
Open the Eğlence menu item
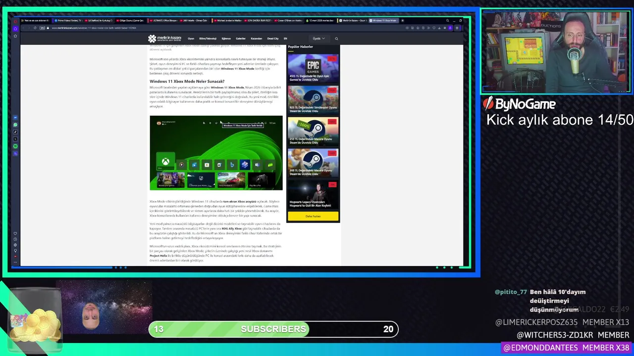coord(226,39)
